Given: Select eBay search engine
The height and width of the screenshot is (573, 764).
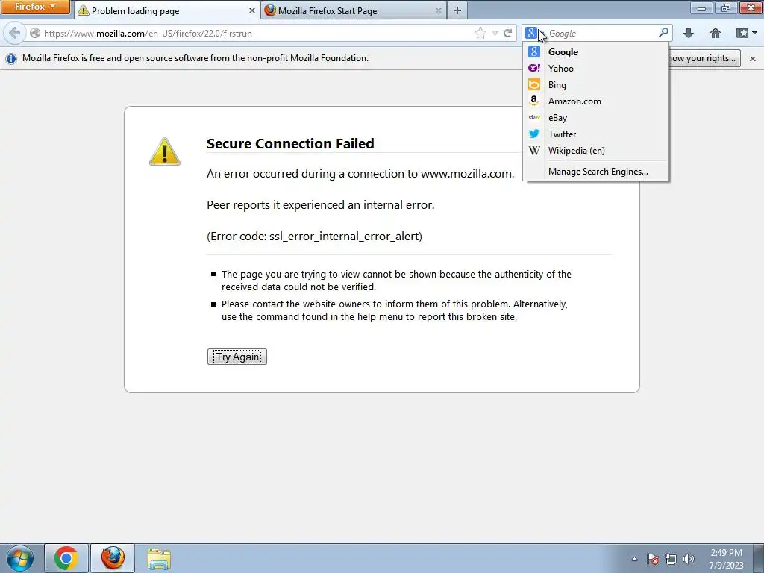Looking at the screenshot, I should [595, 118].
